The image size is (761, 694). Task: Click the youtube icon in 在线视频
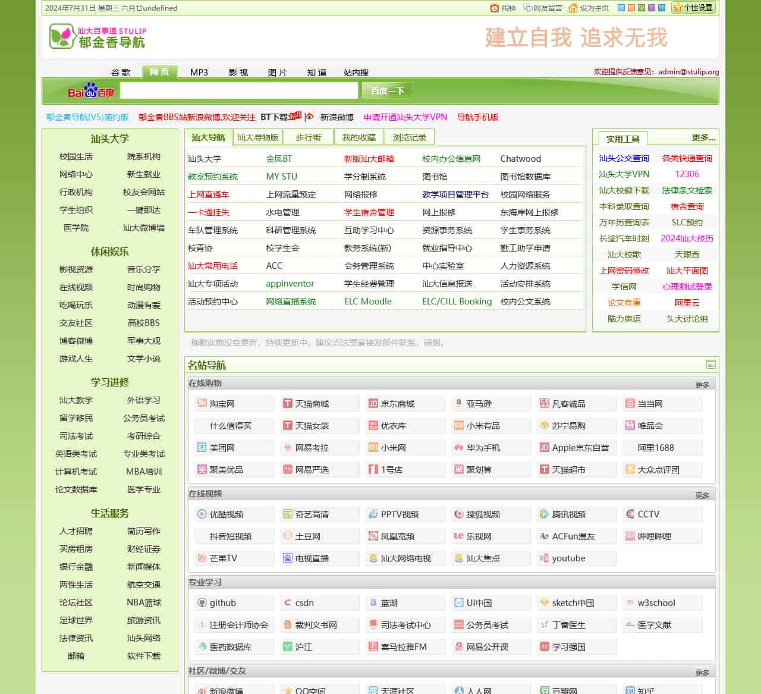543,558
